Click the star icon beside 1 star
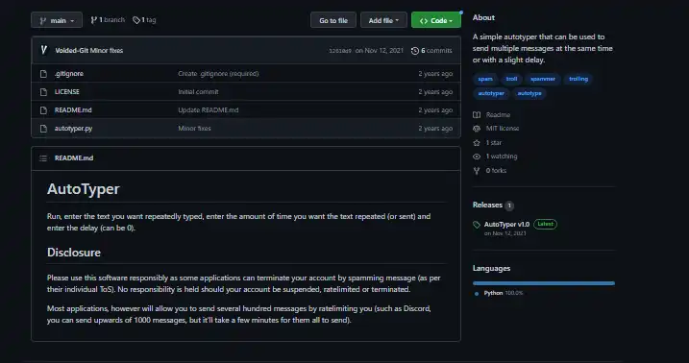Image resolution: width=689 pixels, height=363 pixels. click(x=477, y=143)
